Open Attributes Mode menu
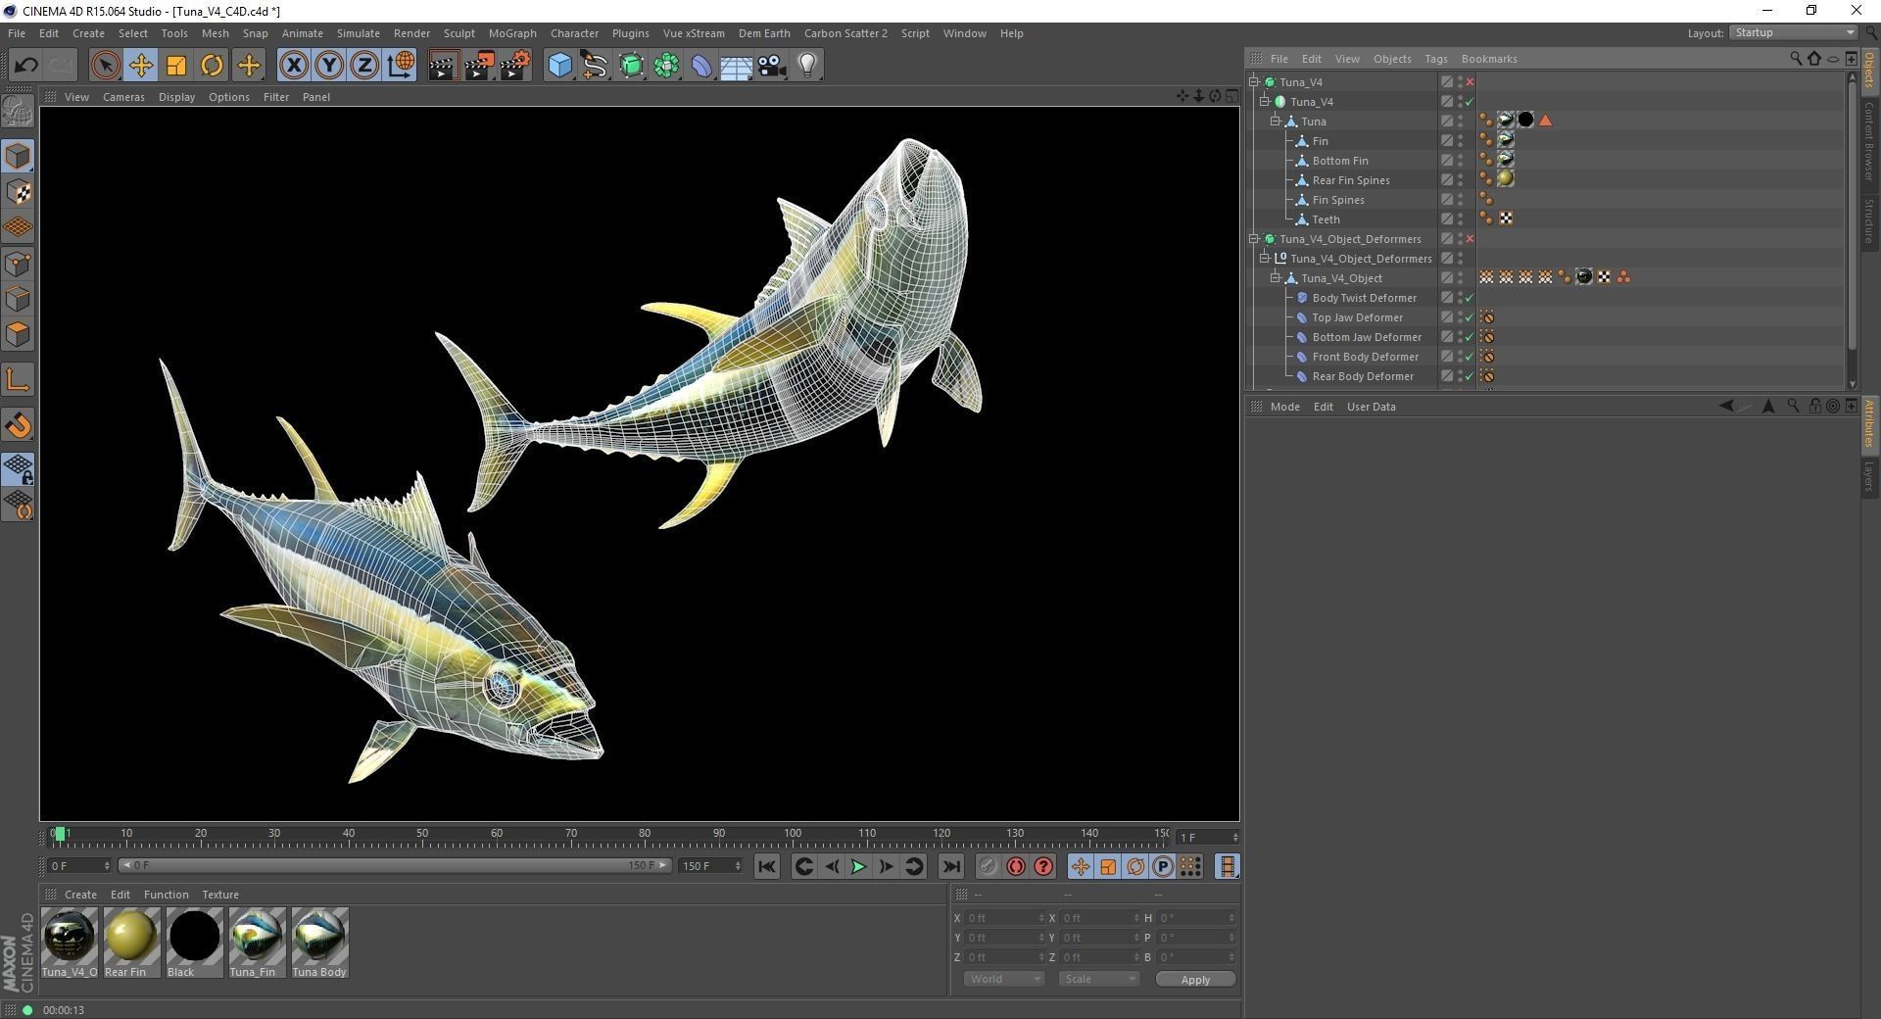1881x1019 pixels. (1284, 407)
